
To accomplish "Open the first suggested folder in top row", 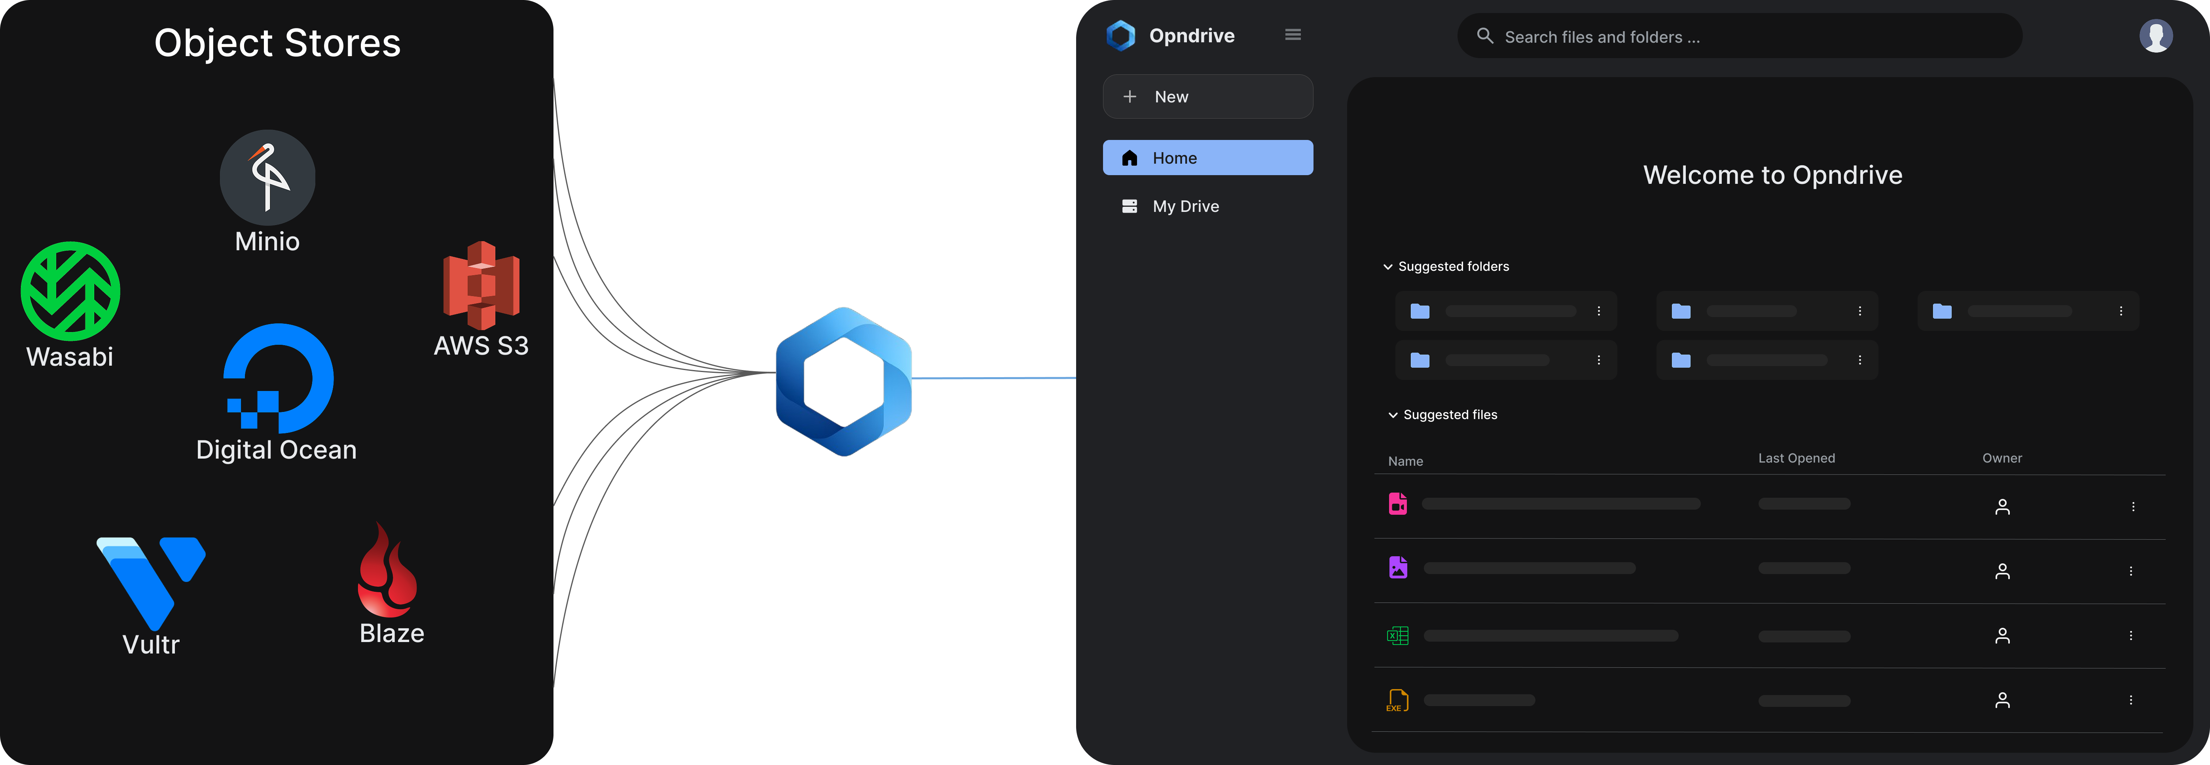I will 1506,311.
